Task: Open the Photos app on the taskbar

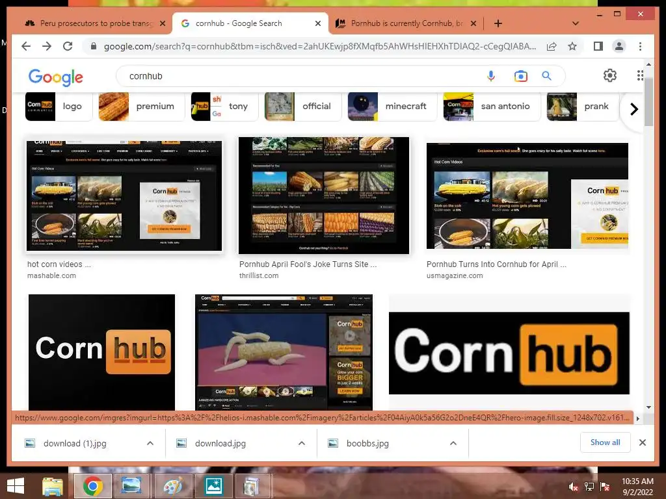Action: [213, 486]
